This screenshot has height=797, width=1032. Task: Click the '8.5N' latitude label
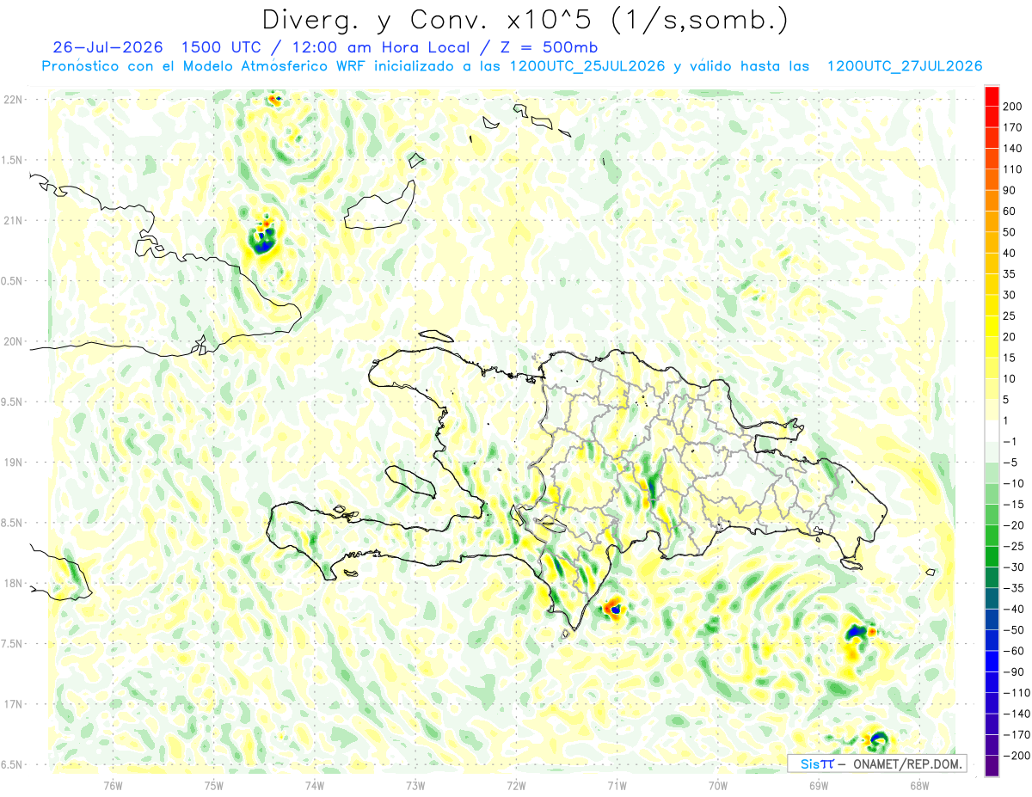tap(13, 523)
